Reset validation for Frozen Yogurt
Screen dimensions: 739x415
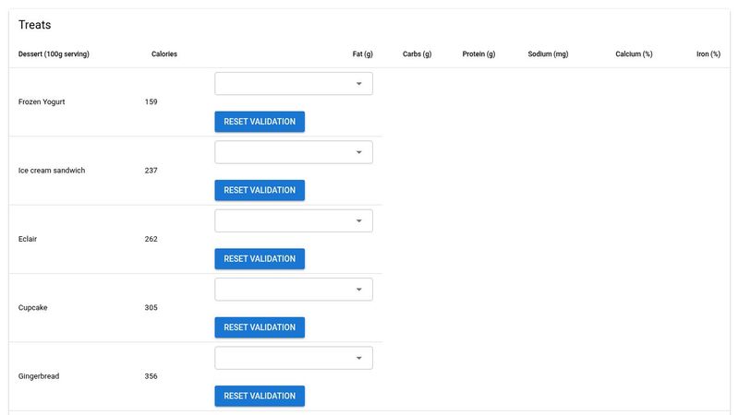click(260, 122)
